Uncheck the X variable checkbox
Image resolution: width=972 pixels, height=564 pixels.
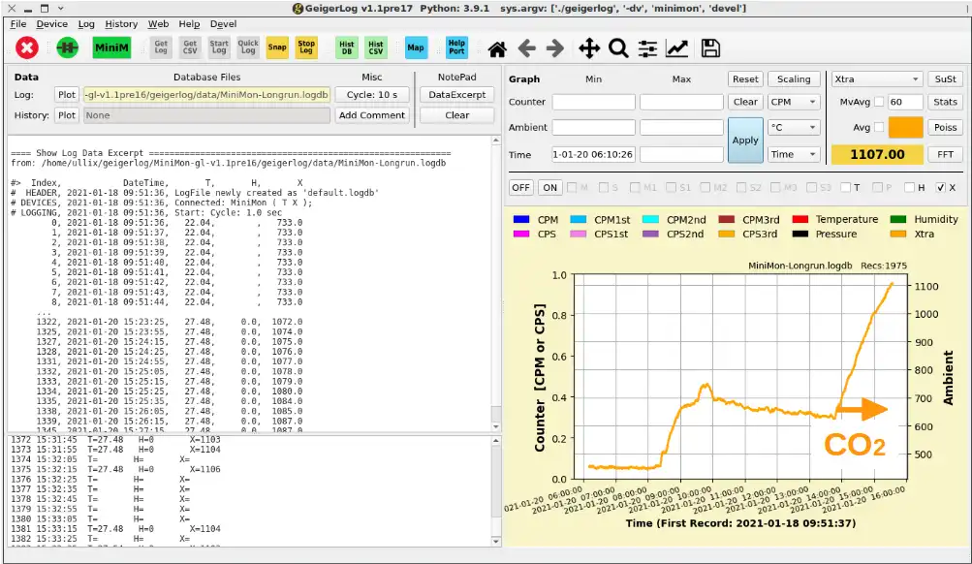940,187
